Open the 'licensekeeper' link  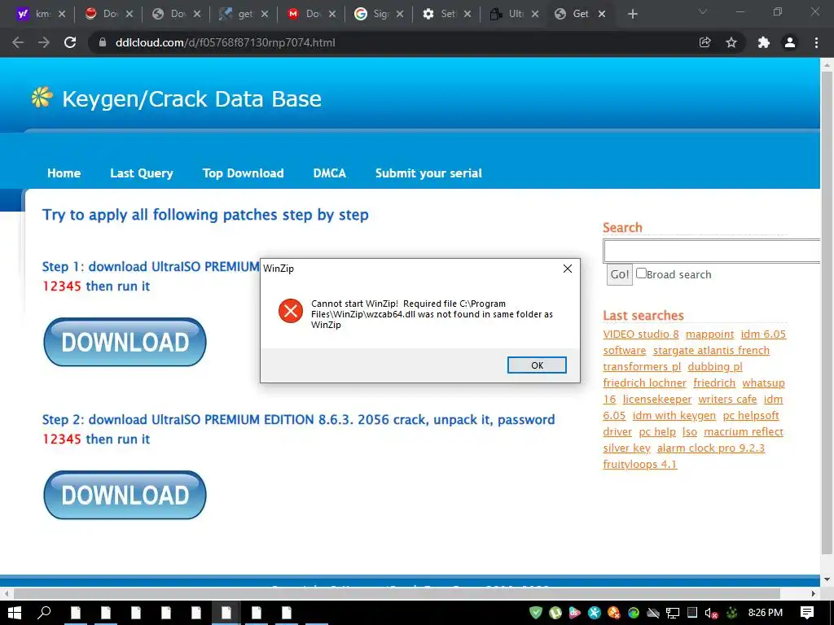coord(657,400)
